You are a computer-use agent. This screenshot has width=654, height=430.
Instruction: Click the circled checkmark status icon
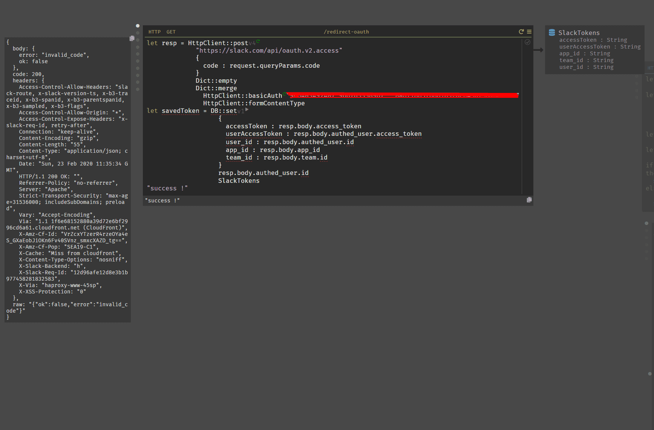[x=528, y=42]
